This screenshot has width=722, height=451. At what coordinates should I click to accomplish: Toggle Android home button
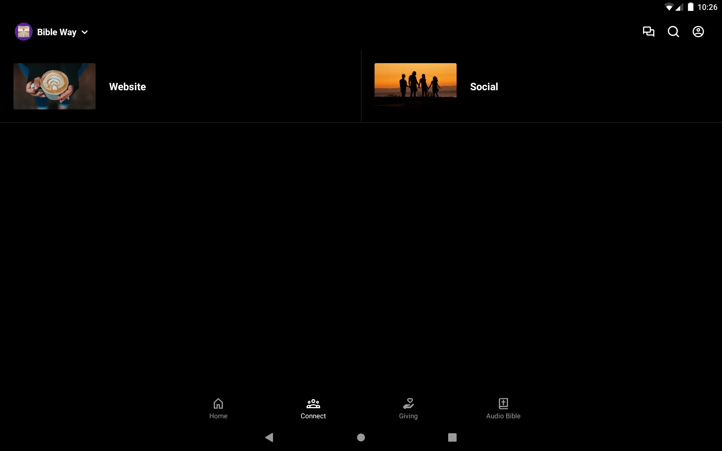tap(361, 437)
